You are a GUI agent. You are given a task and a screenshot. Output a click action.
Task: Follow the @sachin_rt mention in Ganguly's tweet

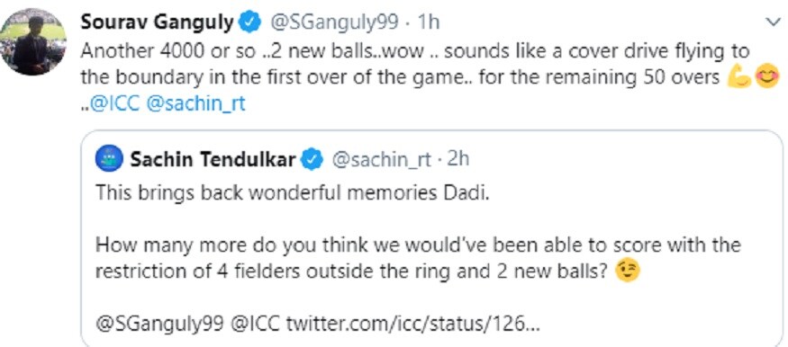tap(195, 104)
